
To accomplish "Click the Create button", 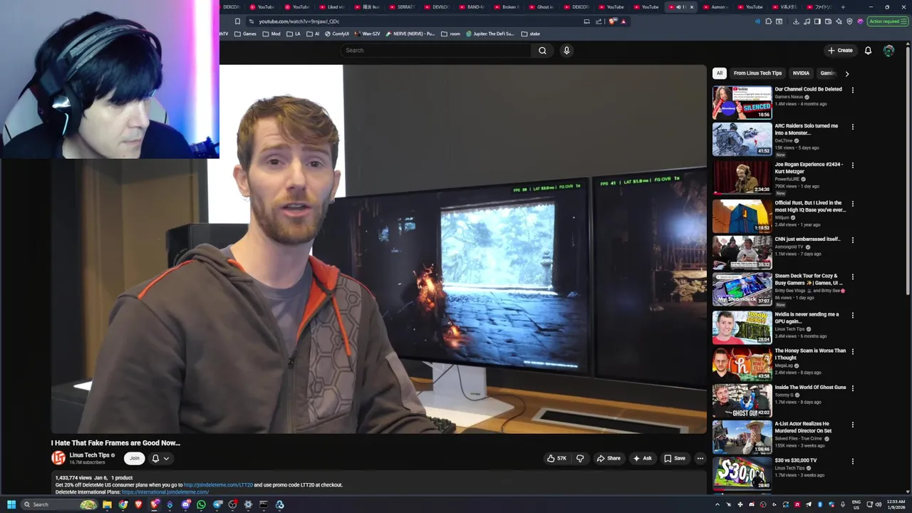I will click(840, 51).
